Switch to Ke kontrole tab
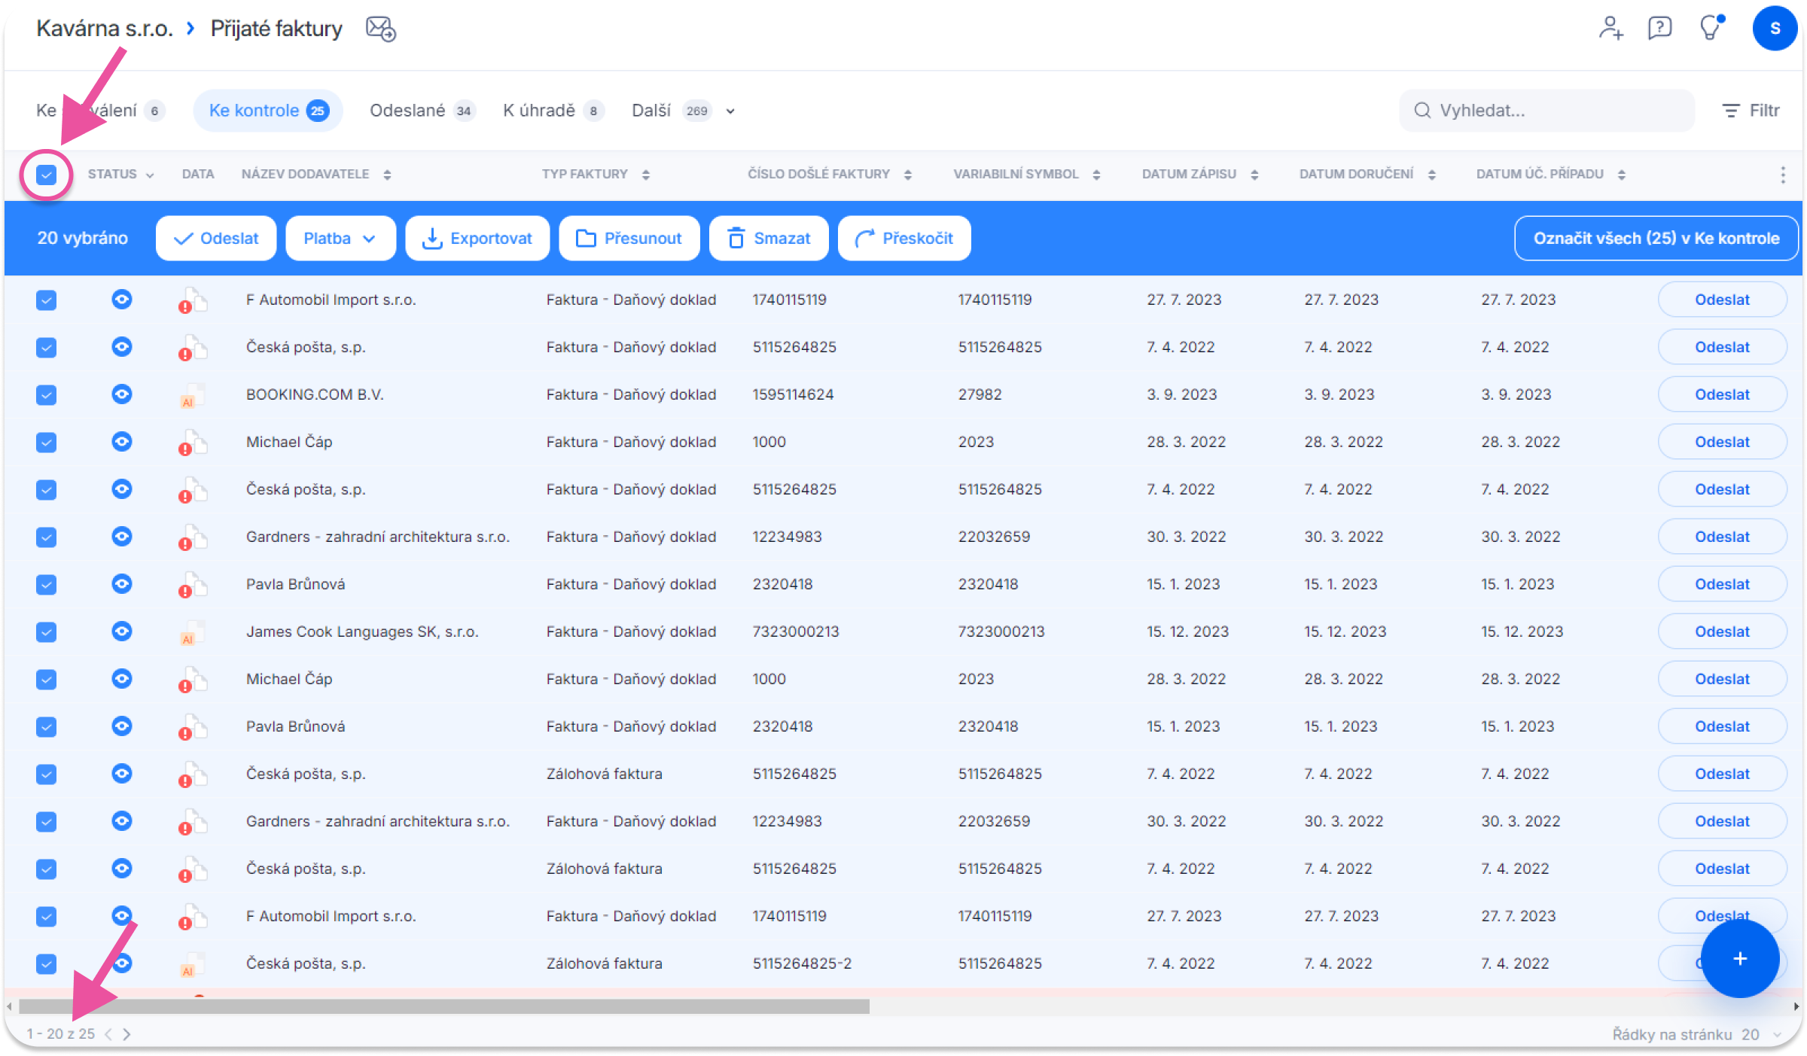 tap(268, 111)
